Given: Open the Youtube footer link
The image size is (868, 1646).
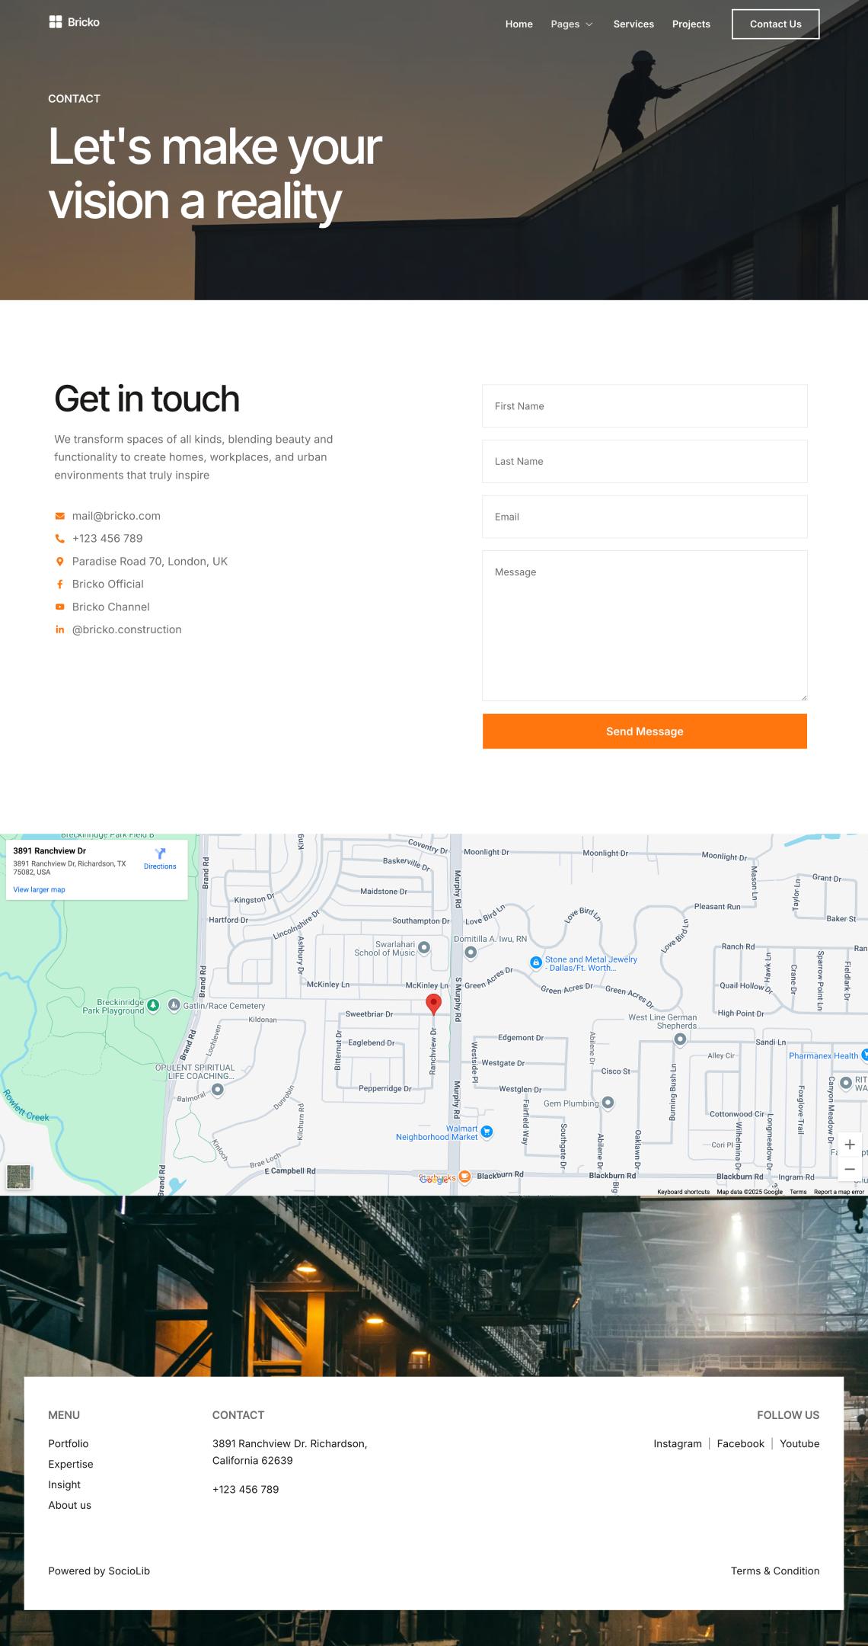Looking at the screenshot, I should (799, 1444).
